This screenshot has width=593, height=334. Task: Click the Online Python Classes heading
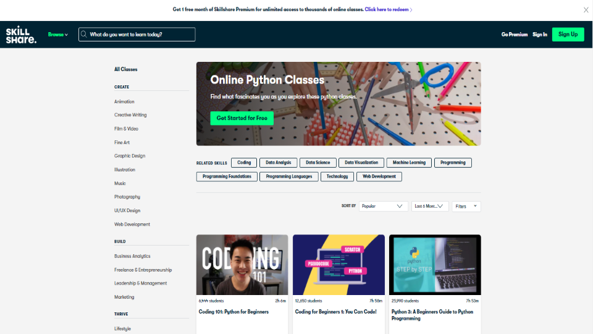(267, 80)
